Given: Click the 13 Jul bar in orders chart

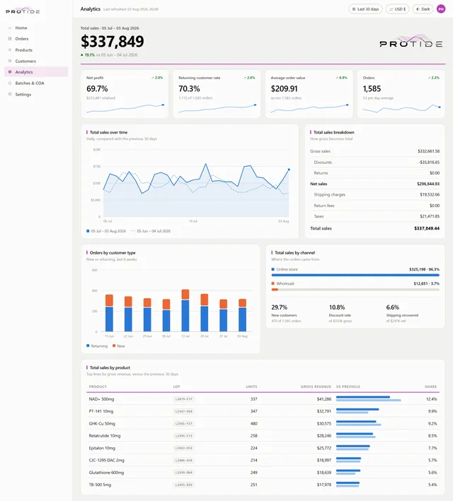Looking at the screenshot, I should [185, 310].
